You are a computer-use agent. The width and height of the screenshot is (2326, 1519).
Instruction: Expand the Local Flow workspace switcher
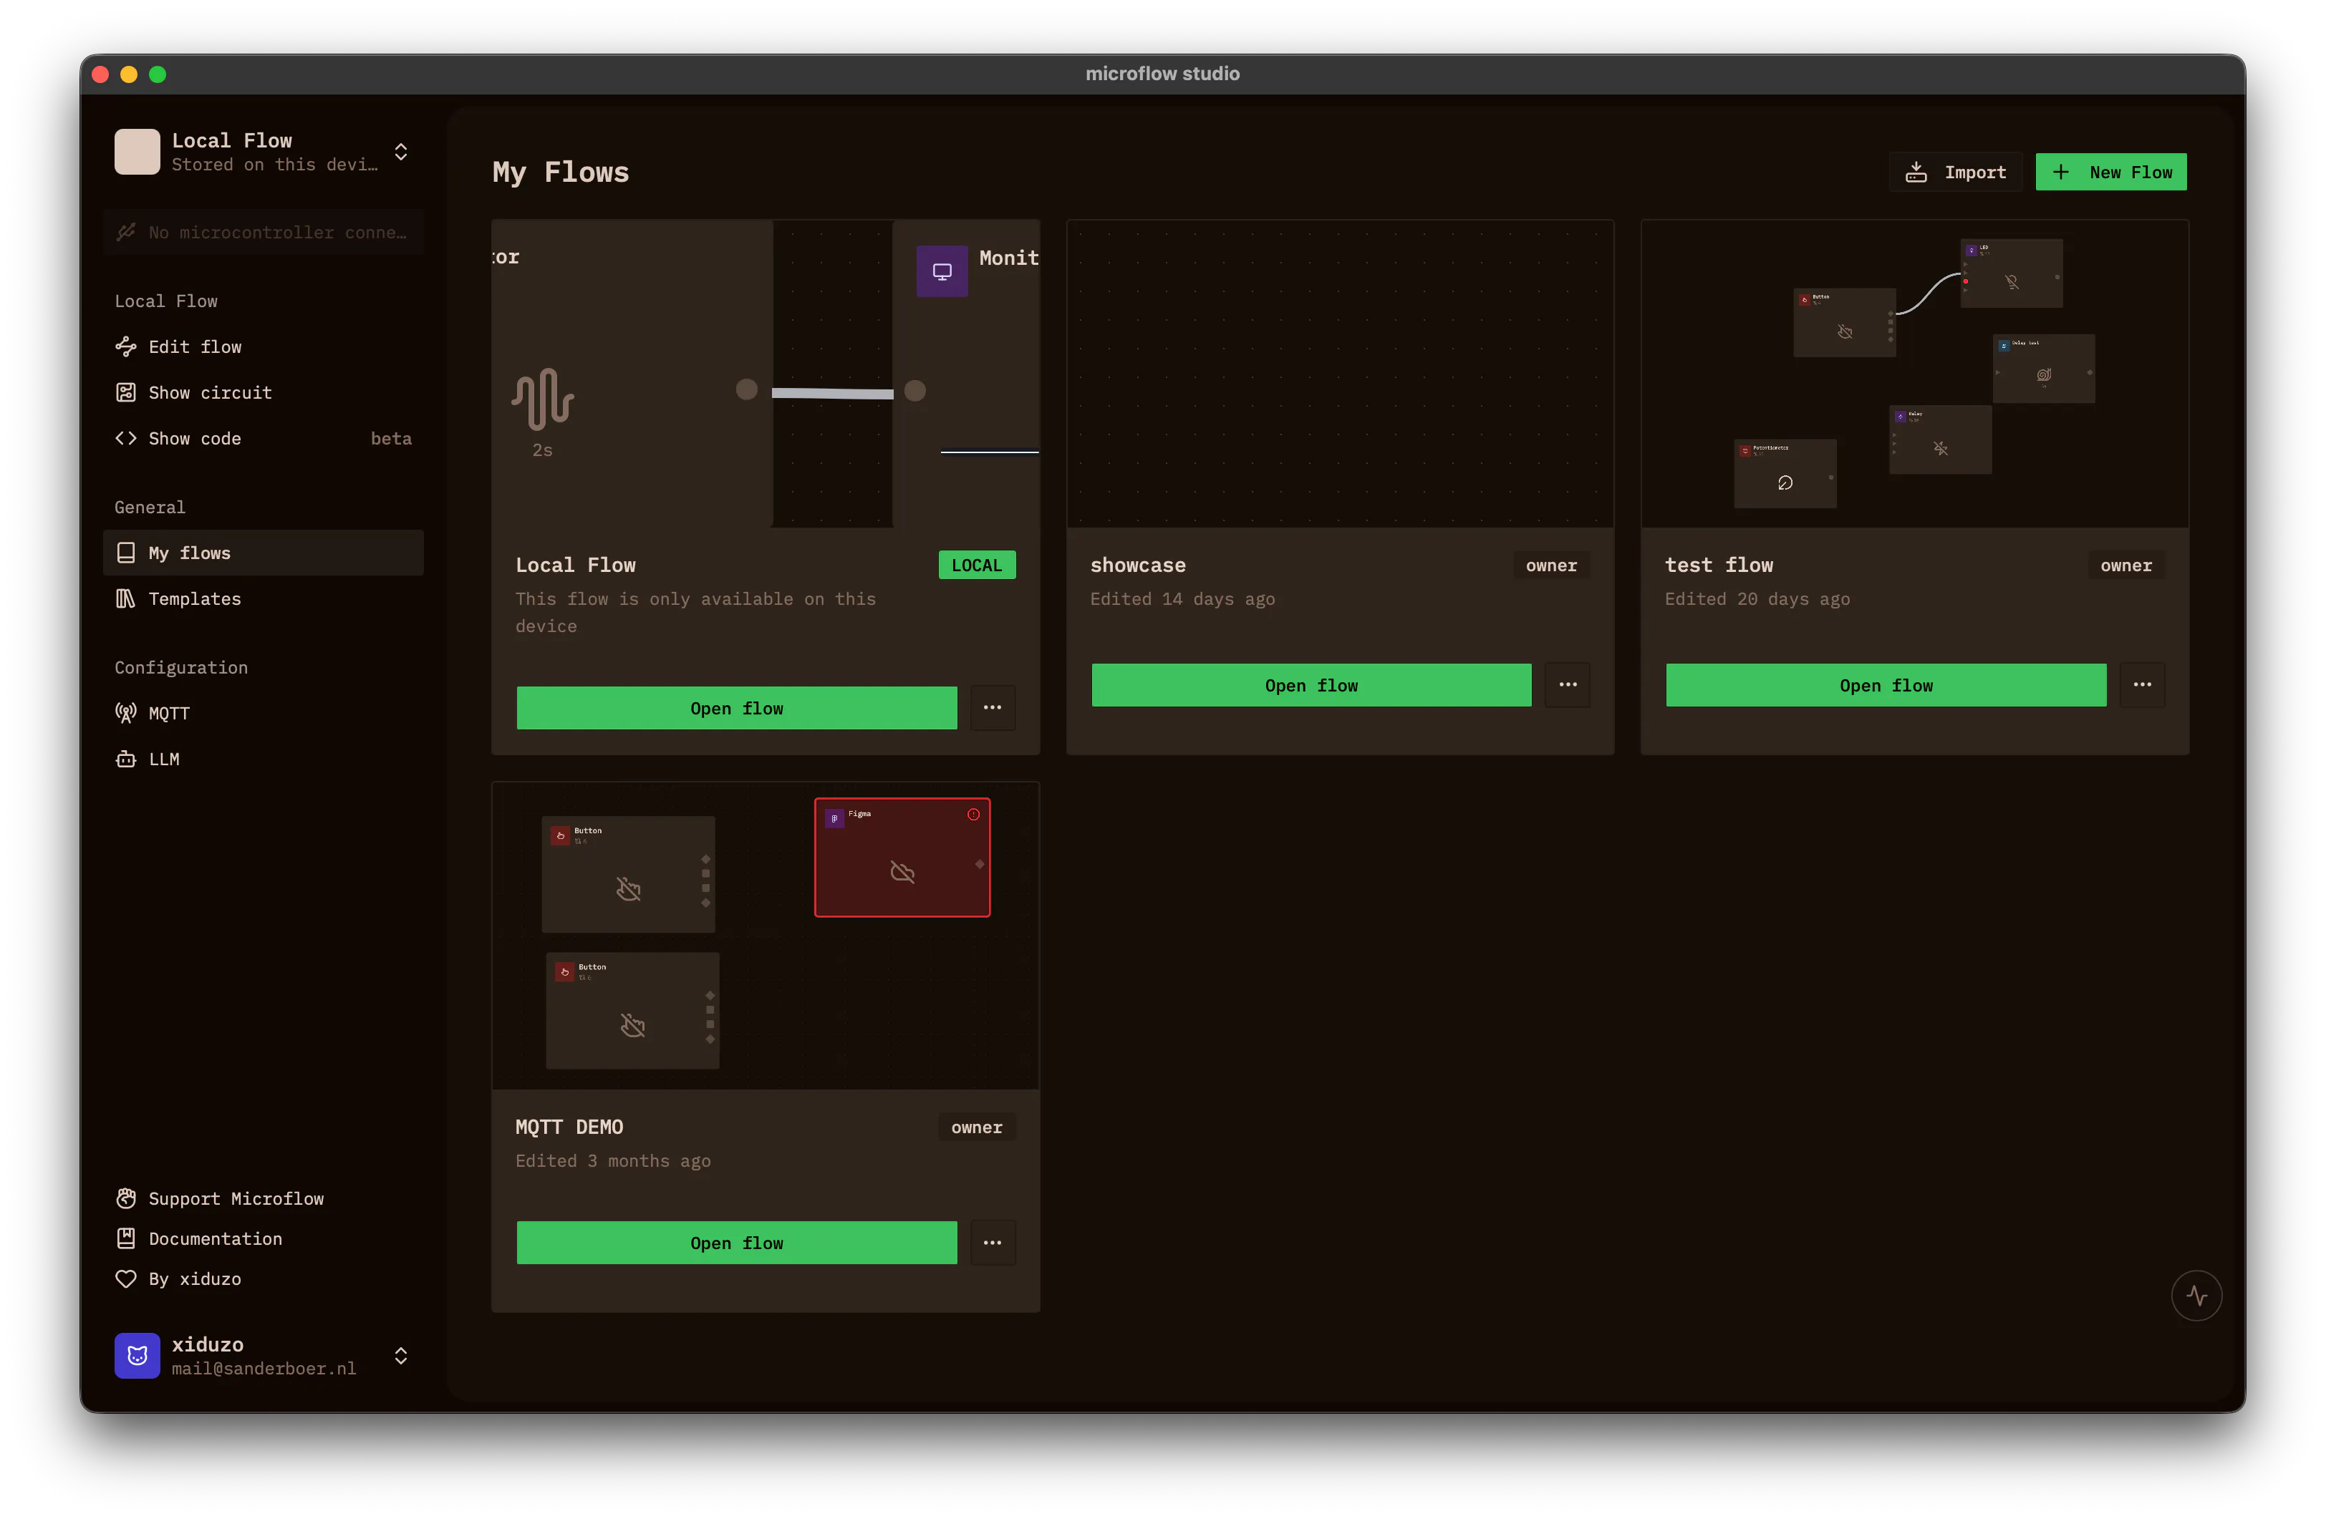point(401,152)
